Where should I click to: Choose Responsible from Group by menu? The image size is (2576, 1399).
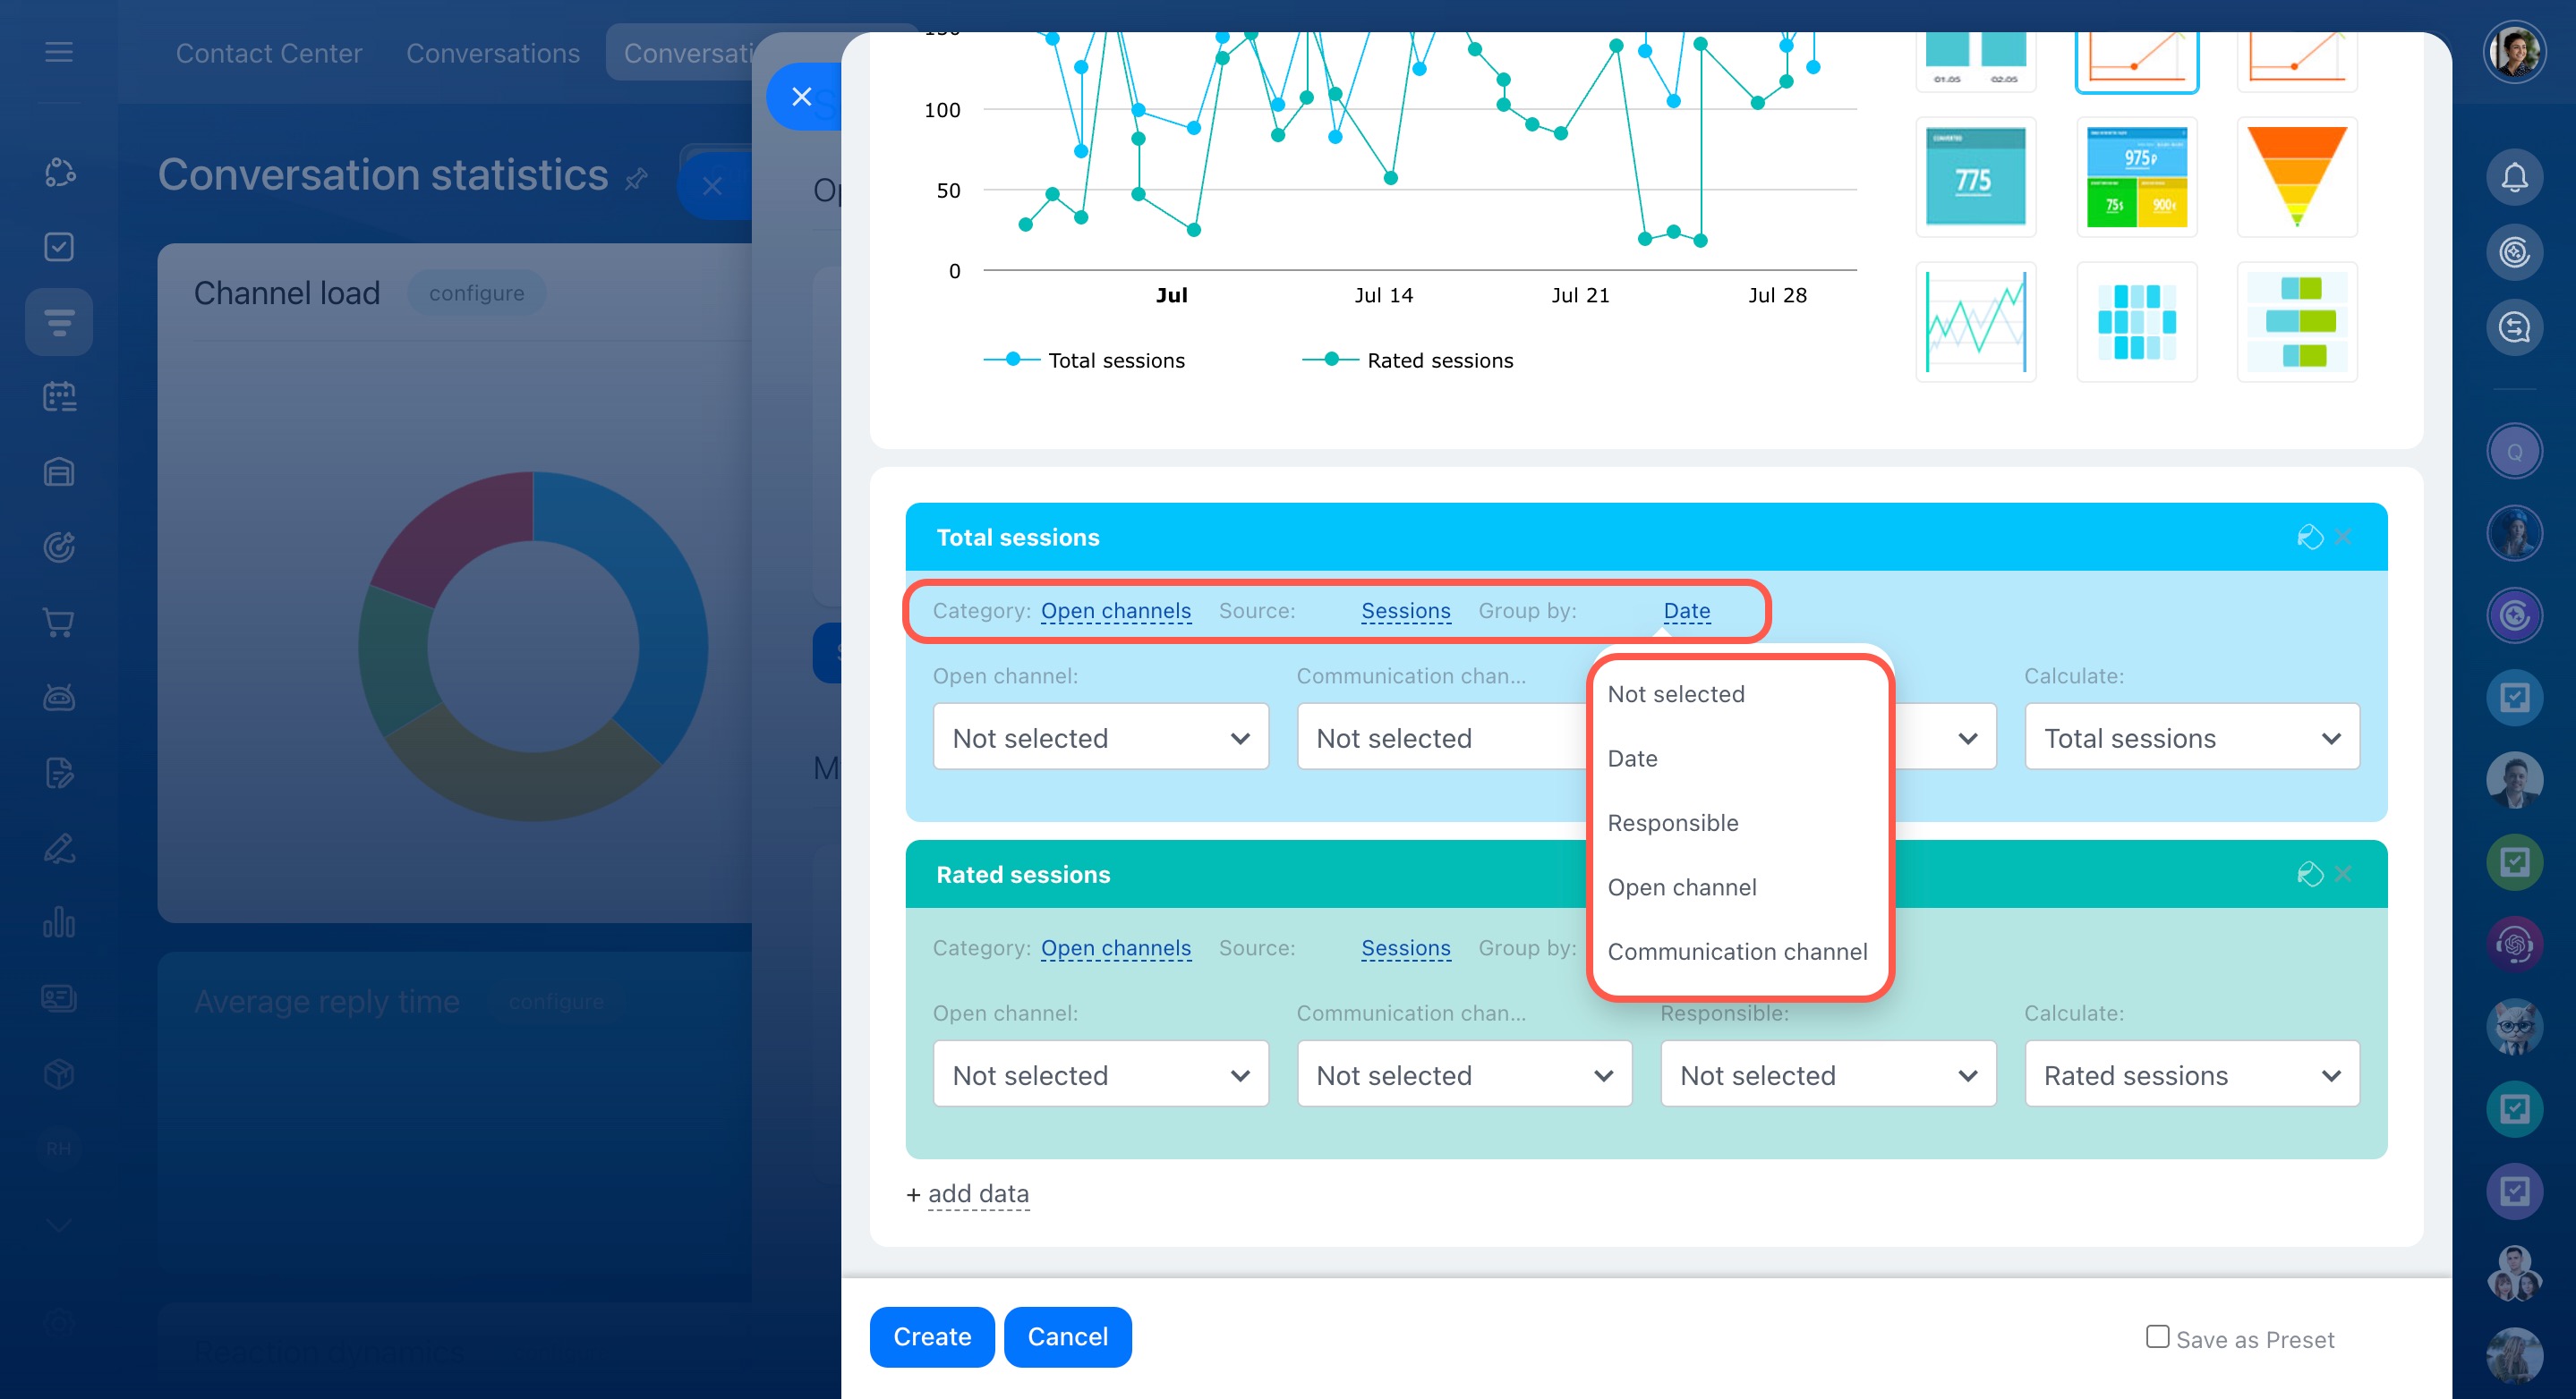click(x=1672, y=822)
